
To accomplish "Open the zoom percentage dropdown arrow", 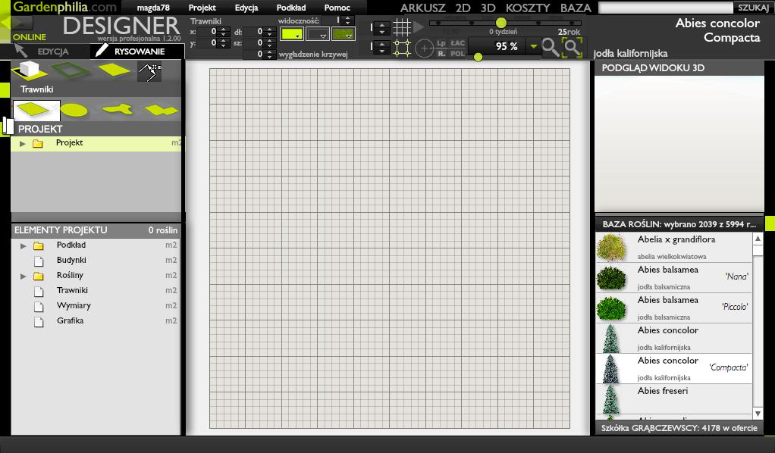I will tap(534, 46).
